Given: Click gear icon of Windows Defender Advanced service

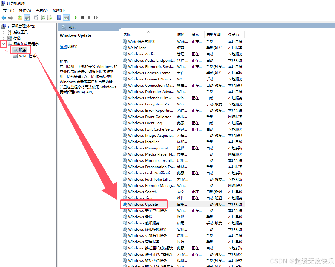Looking at the screenshot, I should (x=125, y=91).
